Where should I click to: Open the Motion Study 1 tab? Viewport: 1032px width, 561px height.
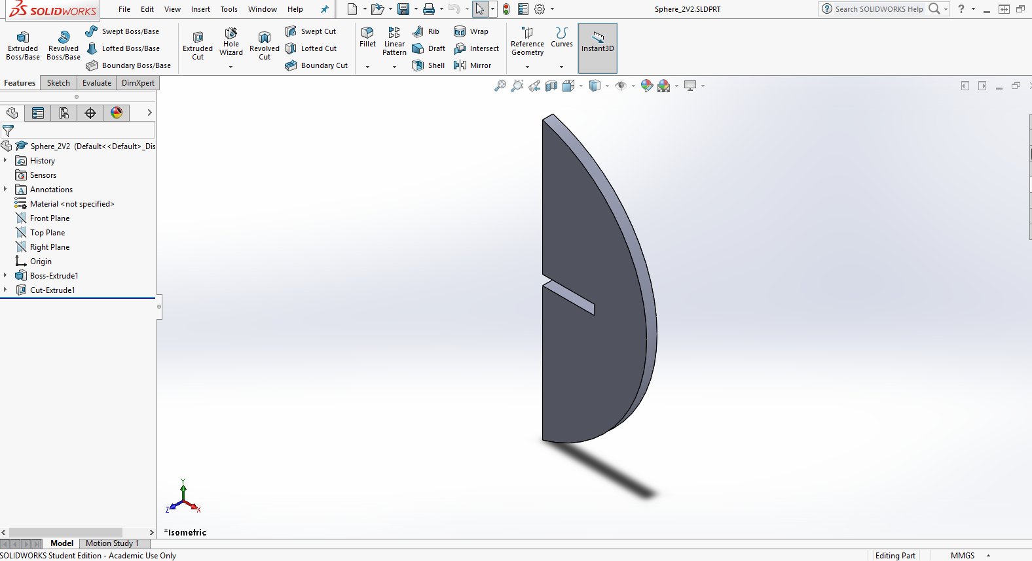112,543
